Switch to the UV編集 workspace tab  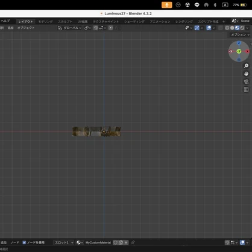83,22
